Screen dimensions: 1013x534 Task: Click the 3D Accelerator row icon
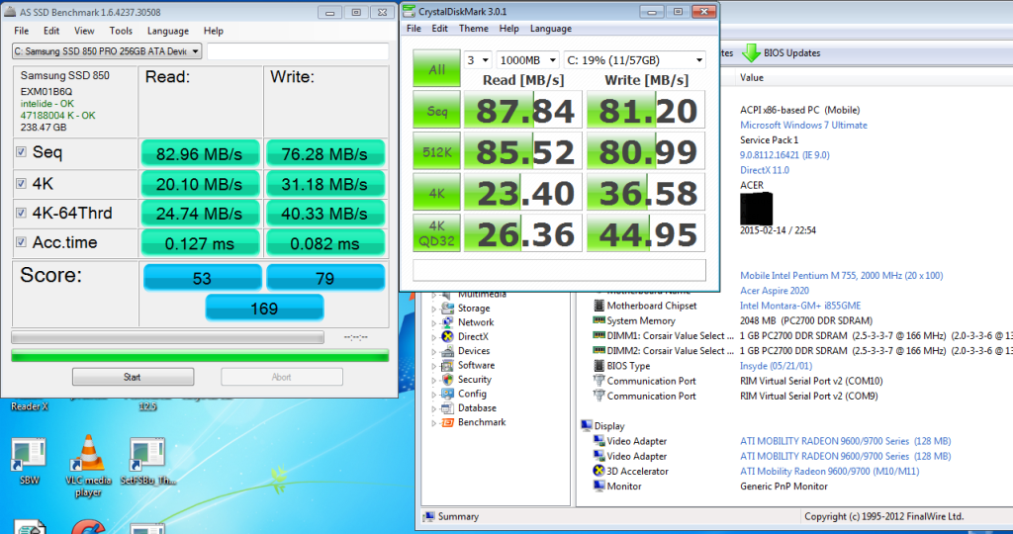click(x=599, y=472)
